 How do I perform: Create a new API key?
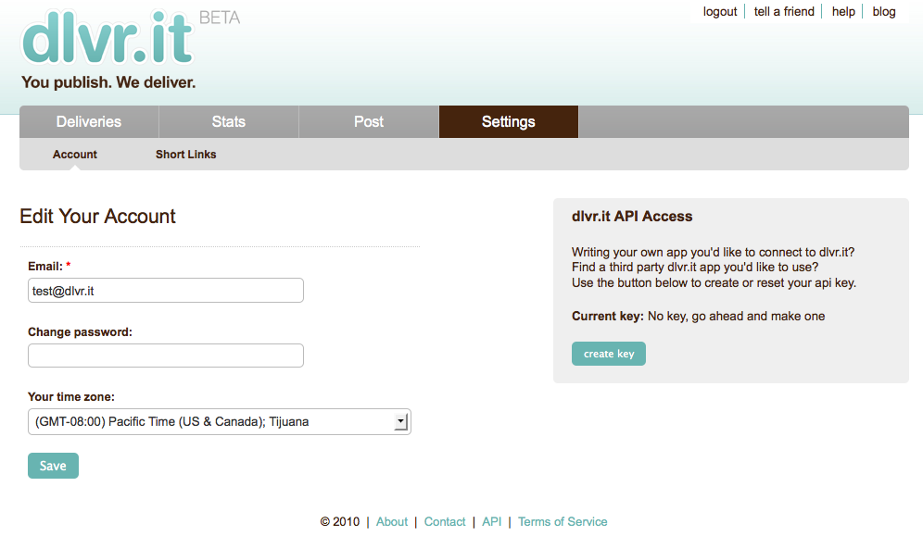coord(609,354)
